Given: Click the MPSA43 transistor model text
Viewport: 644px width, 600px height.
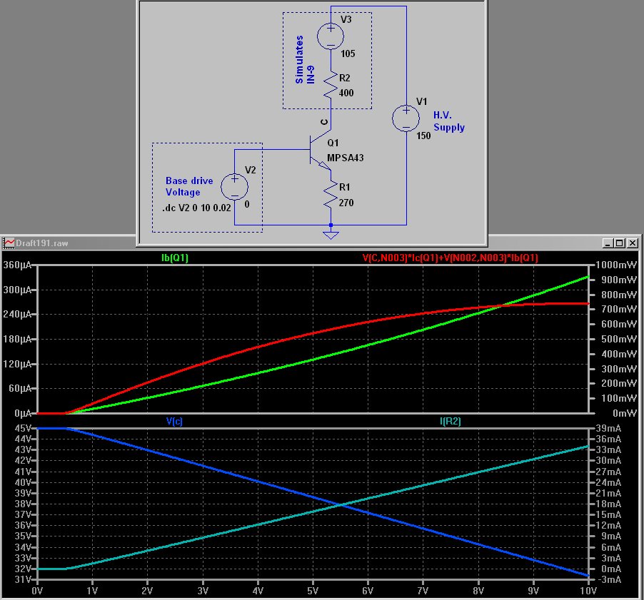Looking at the screenshot, I should [346, 158].
